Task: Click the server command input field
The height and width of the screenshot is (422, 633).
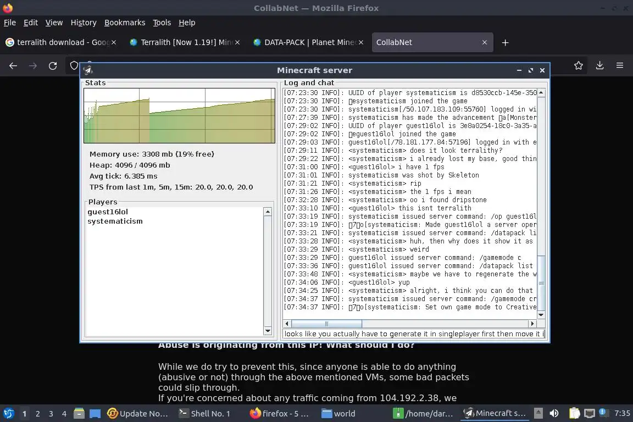Action: pyautogui.click(x=414, y=334)
